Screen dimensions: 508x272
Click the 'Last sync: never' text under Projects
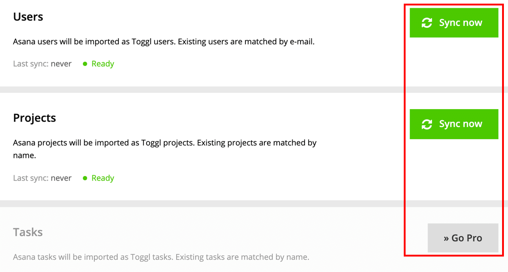42,178
